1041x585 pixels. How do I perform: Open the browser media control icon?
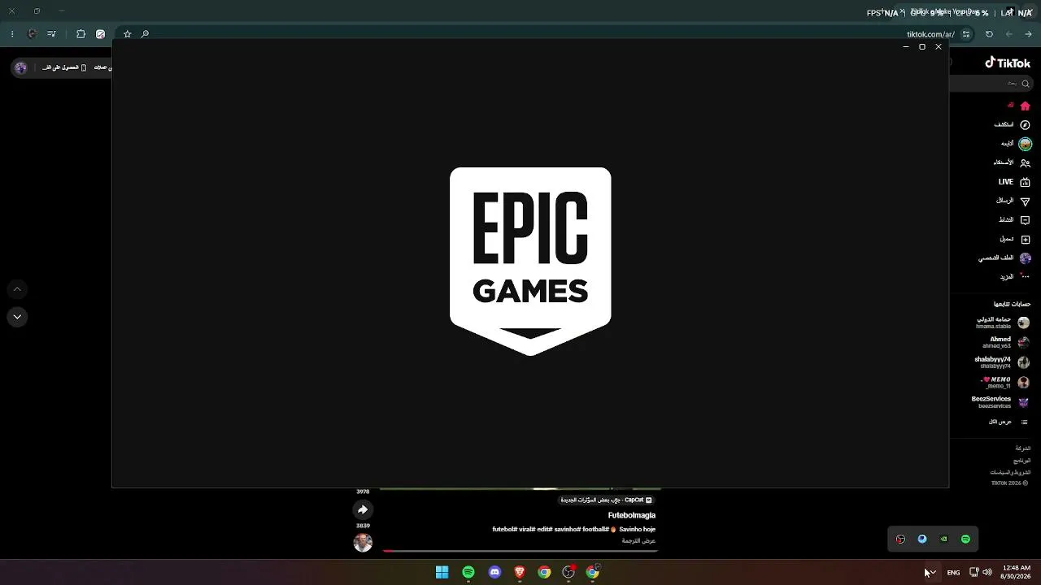51,34
